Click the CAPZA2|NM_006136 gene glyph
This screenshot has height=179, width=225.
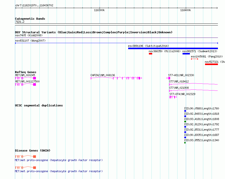click(x=116, y=78)
